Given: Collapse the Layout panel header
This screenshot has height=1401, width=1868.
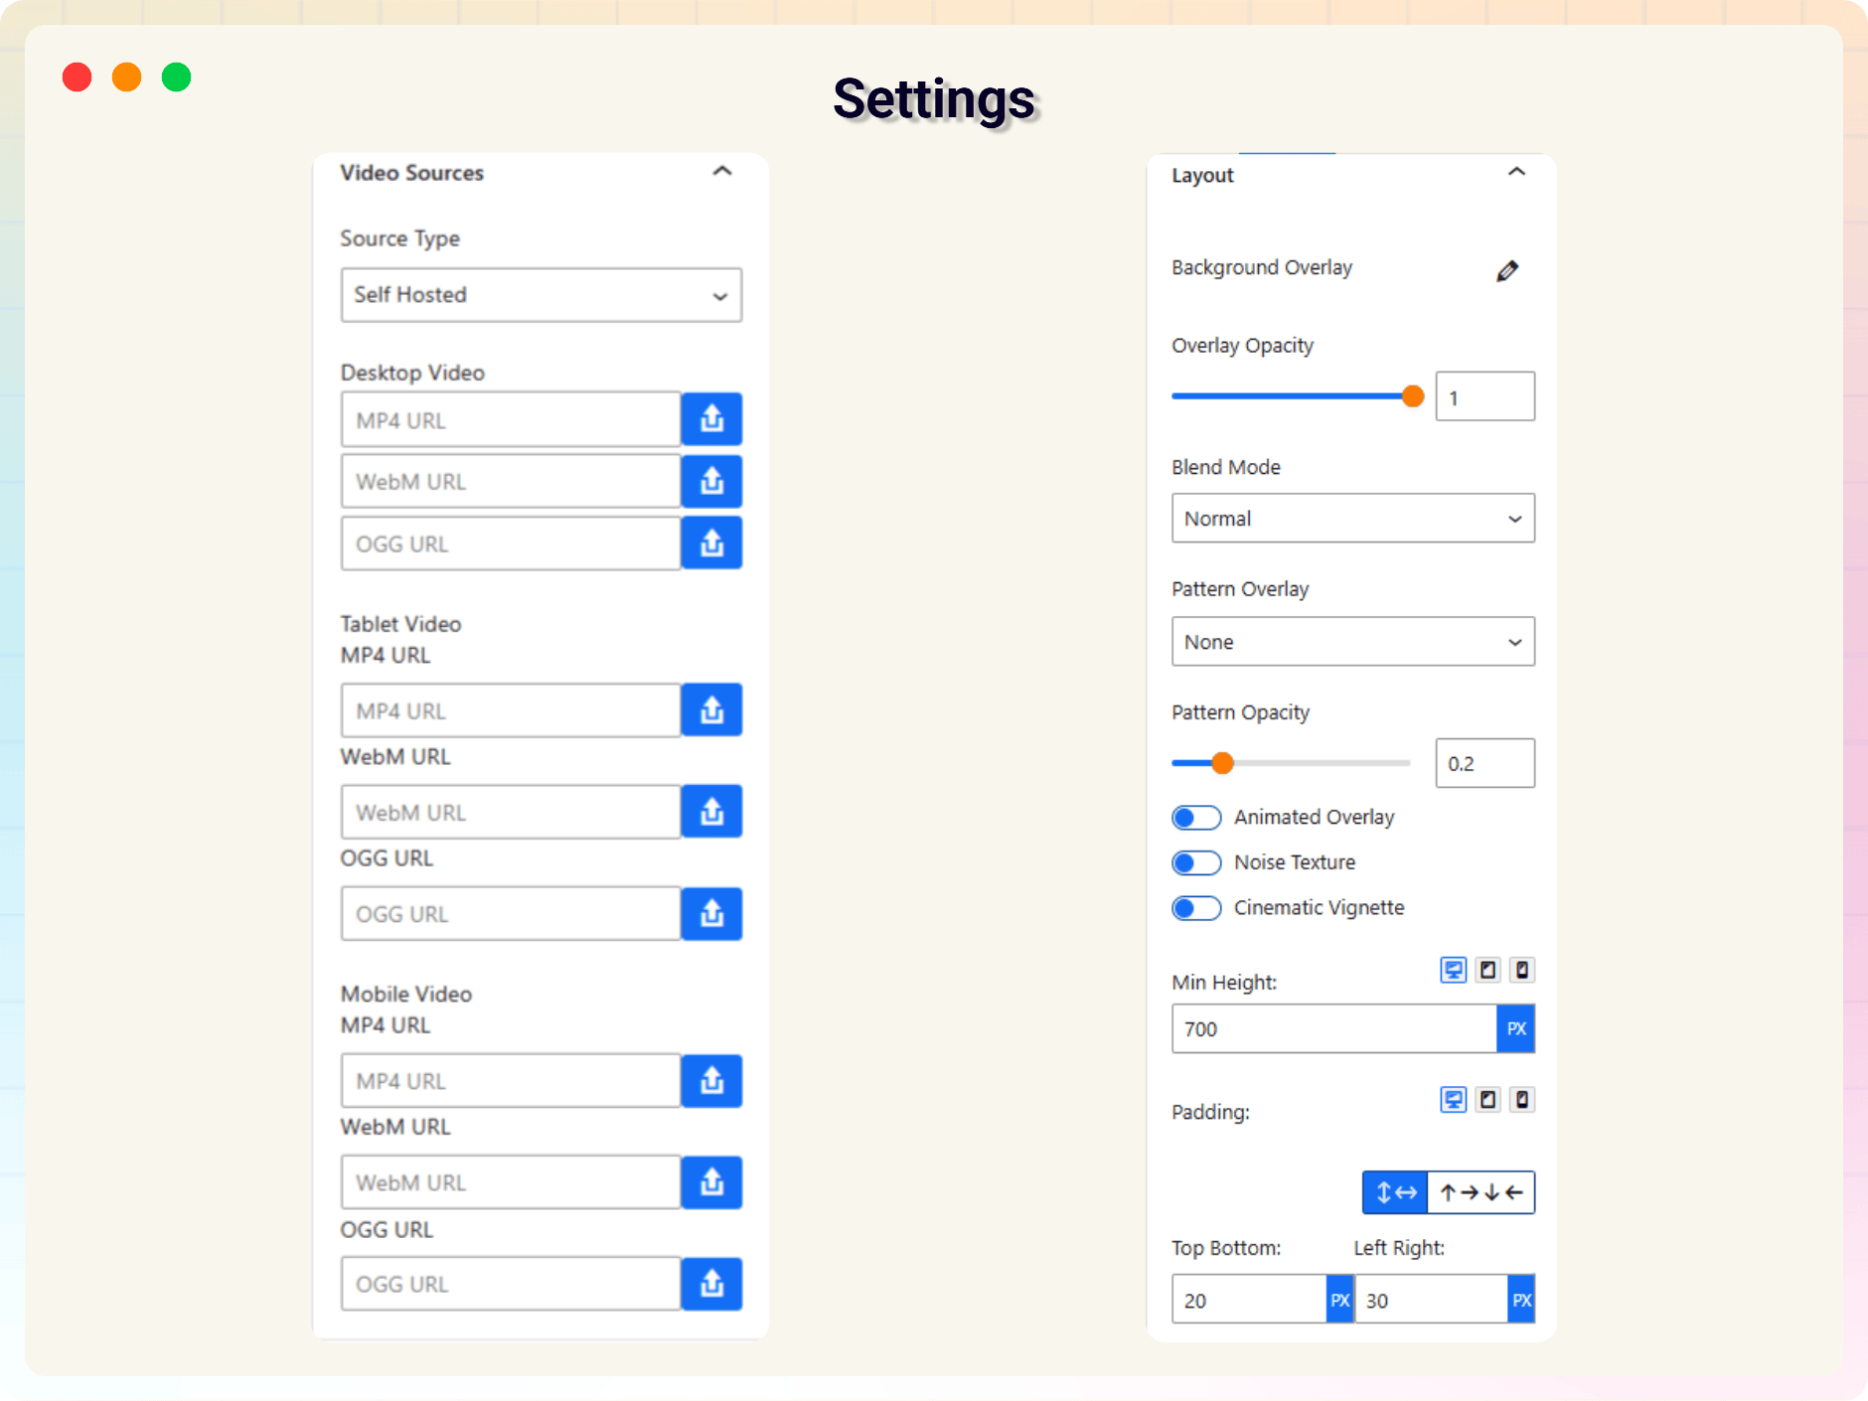Looking at the screenshot, I should (1516, 173).
